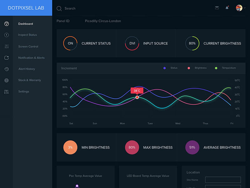
Task: Click the search magnifier icon
Action: click(x=59, y=8)
